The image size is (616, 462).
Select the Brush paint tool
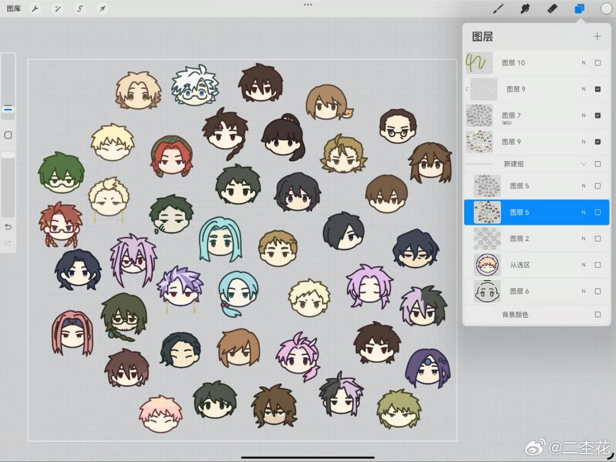(x=498, y=9)
